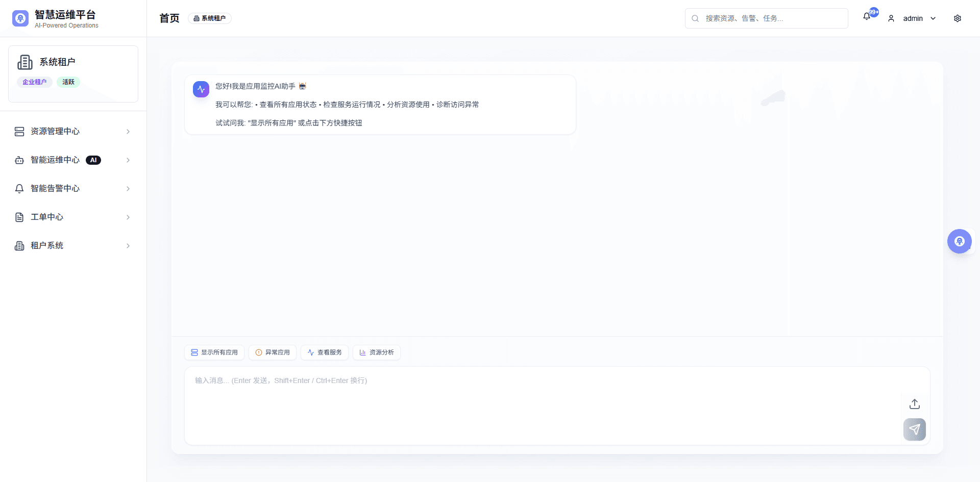Click the 活跃 status tag
This screenshot has height=482, width=980.
(x=68, y=82)
